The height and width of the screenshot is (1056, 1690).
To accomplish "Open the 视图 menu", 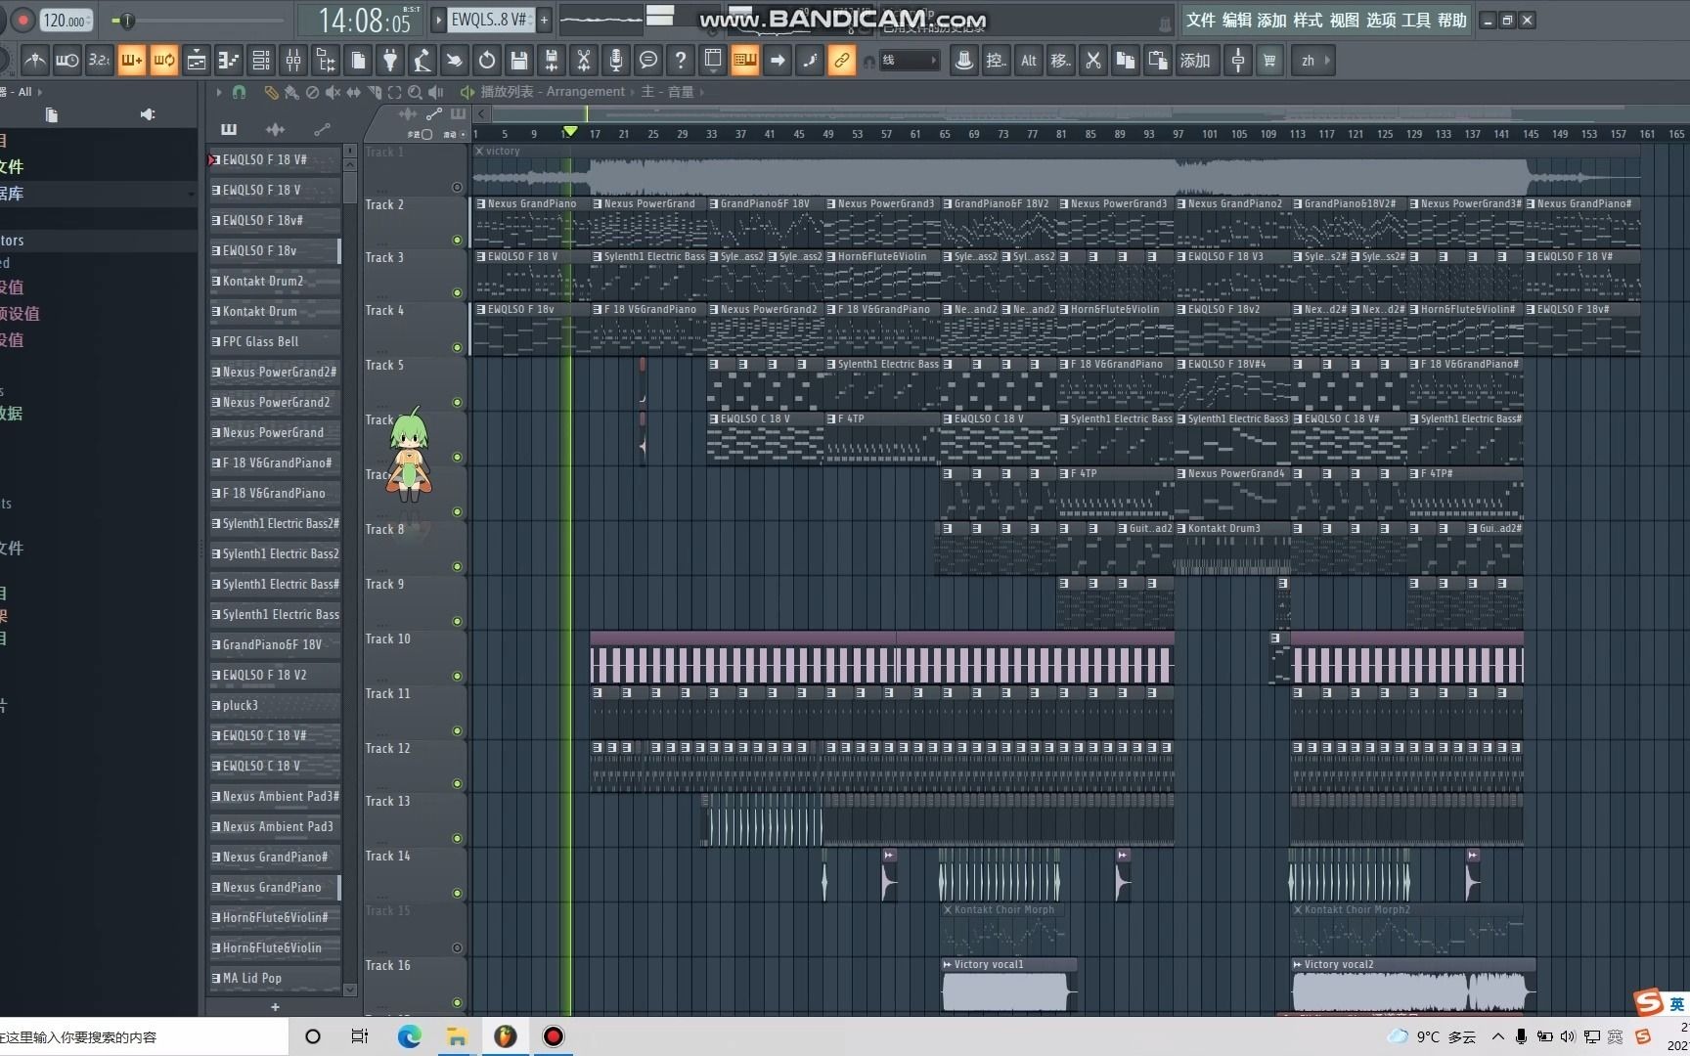I will (1344, 21).
